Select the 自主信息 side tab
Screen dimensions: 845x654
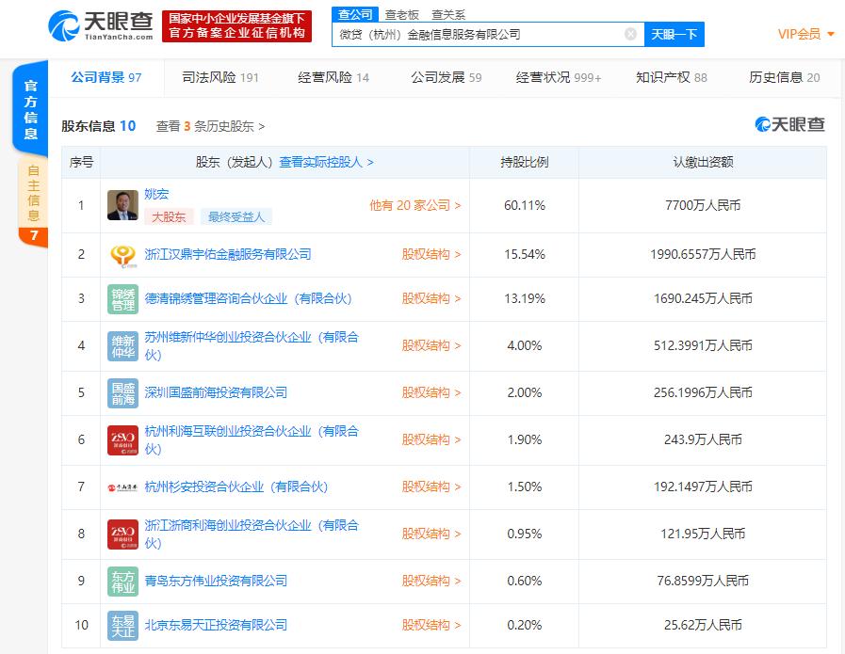pyautogui.click(x=33, y=194)
